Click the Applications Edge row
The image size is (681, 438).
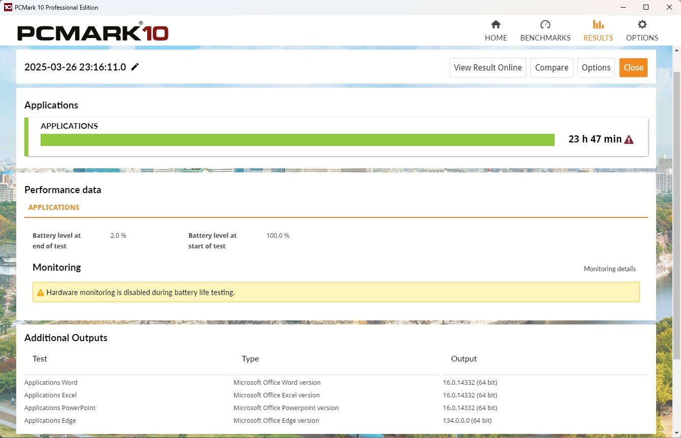point(336,420)
